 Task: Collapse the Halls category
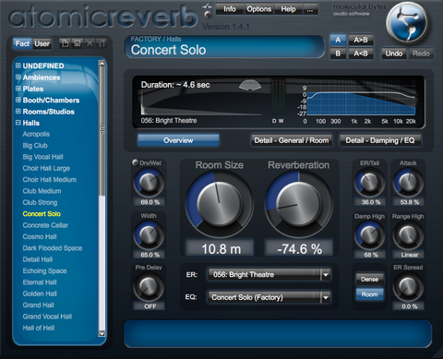click(18, 123)
